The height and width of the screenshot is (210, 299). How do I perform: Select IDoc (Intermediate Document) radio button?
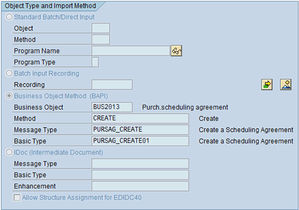9,152
